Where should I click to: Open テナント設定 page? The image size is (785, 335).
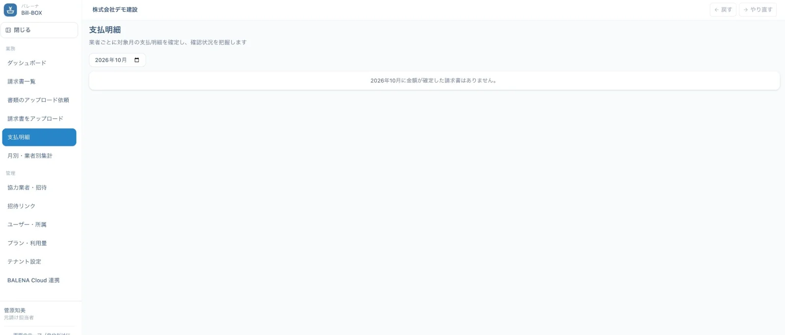(39, 262)
